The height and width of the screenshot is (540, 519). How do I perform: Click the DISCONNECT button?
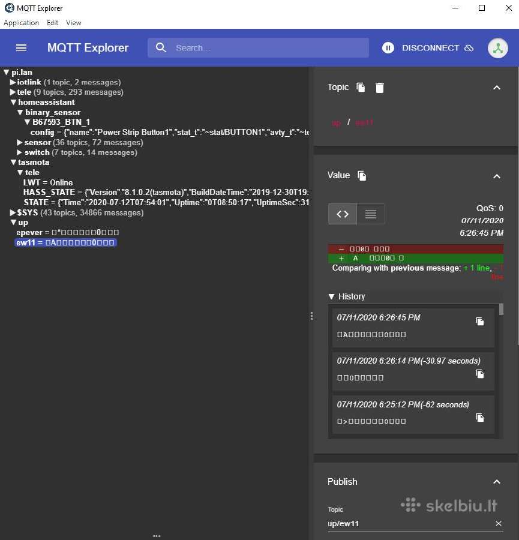click(437, 48)
